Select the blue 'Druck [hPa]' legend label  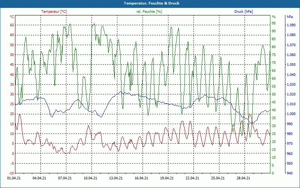coord(243,12)
